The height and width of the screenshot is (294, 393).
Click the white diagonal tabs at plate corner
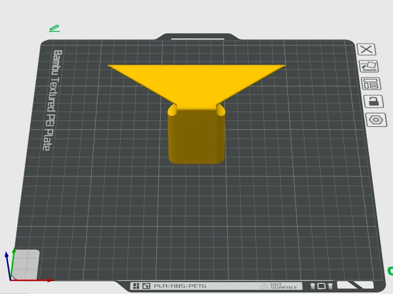(355, 285)
